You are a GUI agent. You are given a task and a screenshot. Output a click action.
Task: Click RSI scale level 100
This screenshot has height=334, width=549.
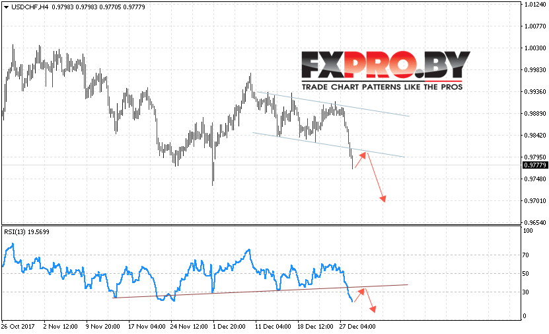click(528, 231)
